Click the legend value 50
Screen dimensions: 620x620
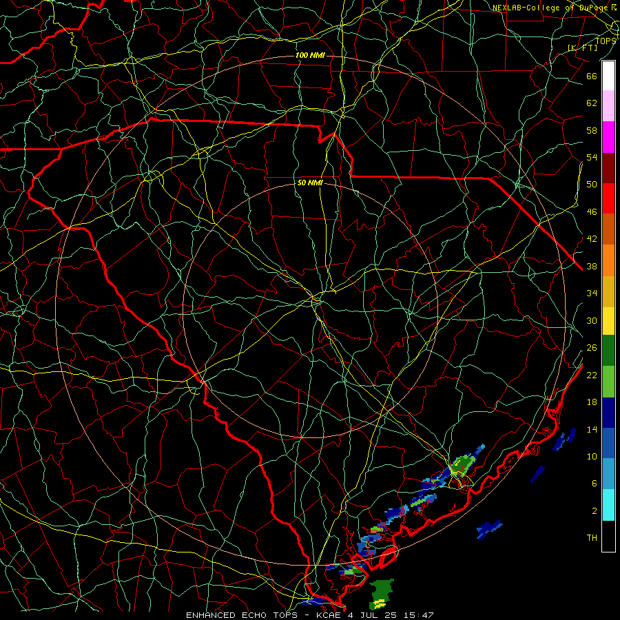point(592,185)
